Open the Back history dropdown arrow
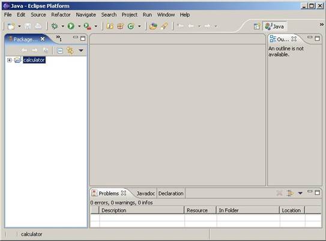 tap(199, 26)
